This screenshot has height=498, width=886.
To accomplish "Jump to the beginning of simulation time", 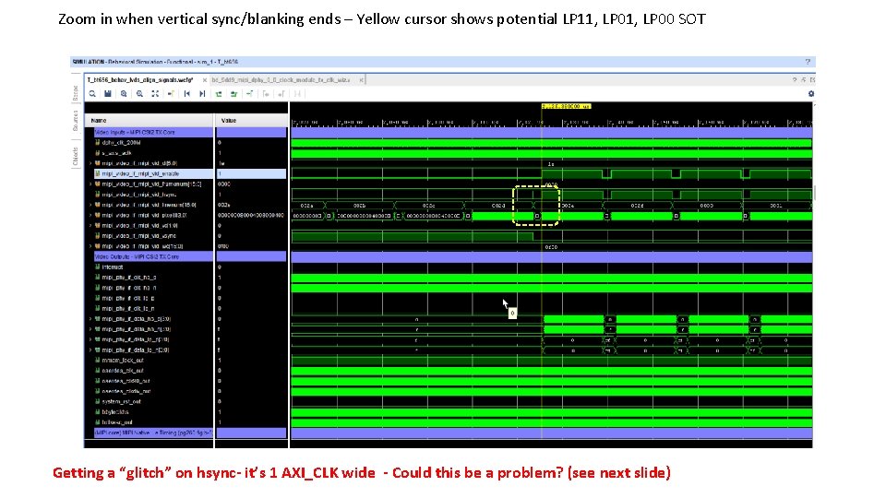I will pos(186,94).
